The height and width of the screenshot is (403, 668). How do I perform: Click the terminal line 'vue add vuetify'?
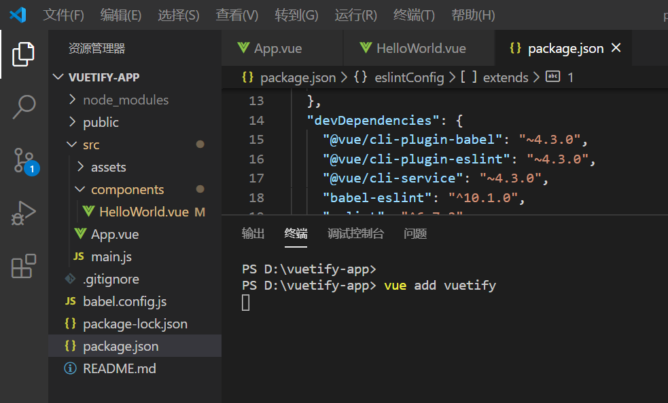[440, 285]
